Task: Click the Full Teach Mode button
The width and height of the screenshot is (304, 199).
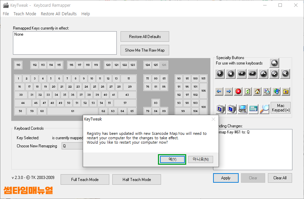Action: coord(85,179)
